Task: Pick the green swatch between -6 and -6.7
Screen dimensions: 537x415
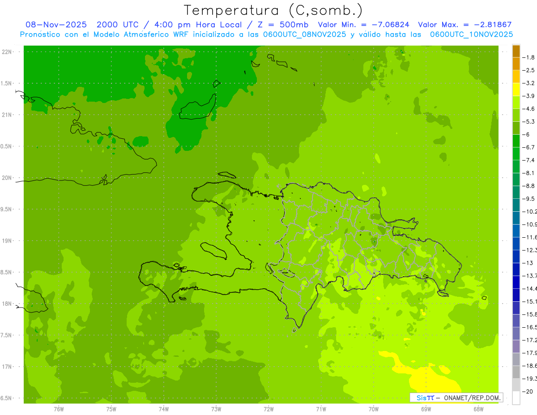Action: pos(516,141)
